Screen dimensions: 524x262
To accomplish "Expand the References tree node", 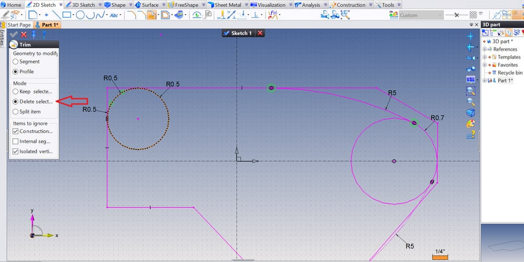I will pyautogui.click(x=485, y=49).
